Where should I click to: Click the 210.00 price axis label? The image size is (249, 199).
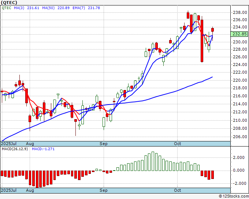240,120
